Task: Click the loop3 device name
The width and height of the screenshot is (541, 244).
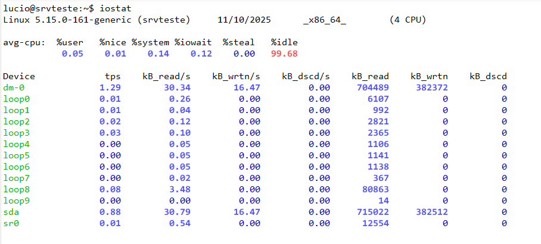Action: click(x=17, y=133)
